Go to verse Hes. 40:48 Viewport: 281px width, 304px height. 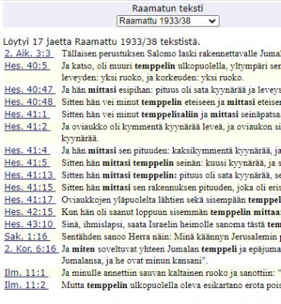30,102
